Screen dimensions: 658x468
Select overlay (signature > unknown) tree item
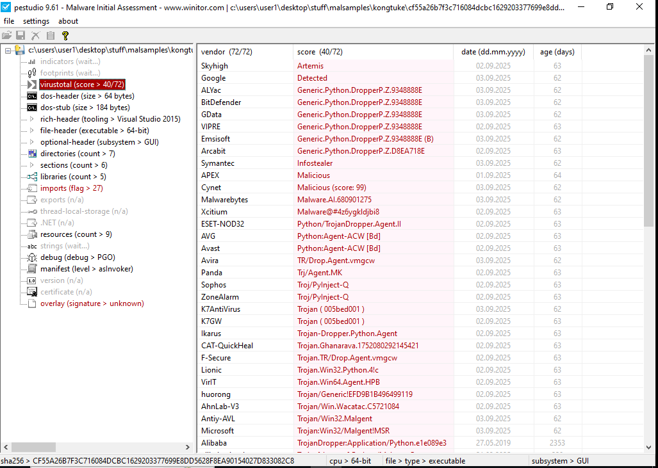(x=92, y=303)
